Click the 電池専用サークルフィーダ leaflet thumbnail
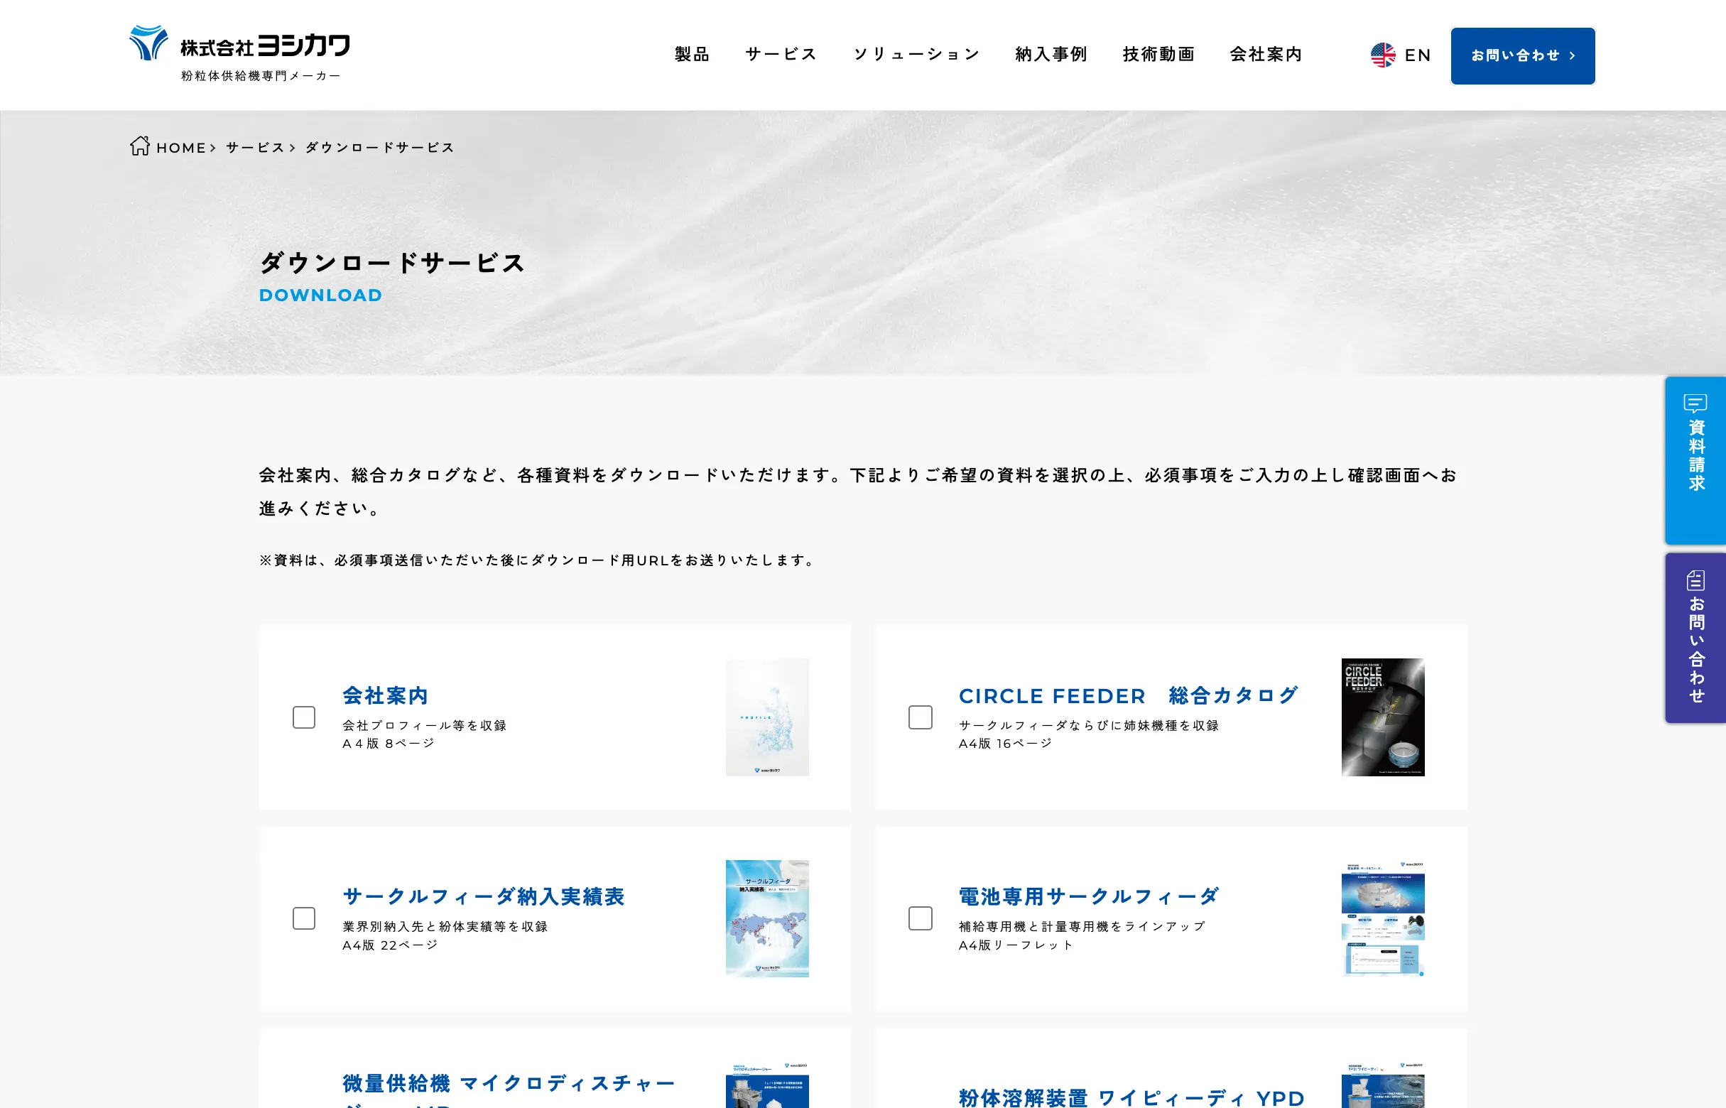 tap(1383, 919)
